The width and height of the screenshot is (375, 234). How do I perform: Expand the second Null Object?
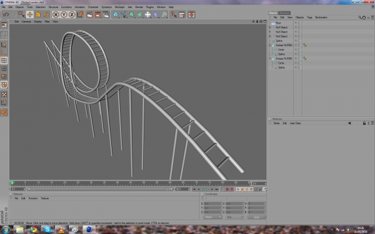pyautogui.click(x=270, y=32)
